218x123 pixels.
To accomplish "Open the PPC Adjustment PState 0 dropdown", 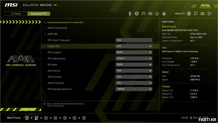I will pos(134,58).
